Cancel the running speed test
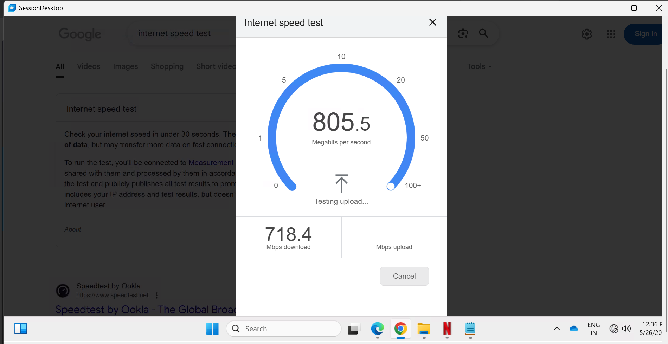The width and height of the screenshot is (668, 344). [404, 276]
